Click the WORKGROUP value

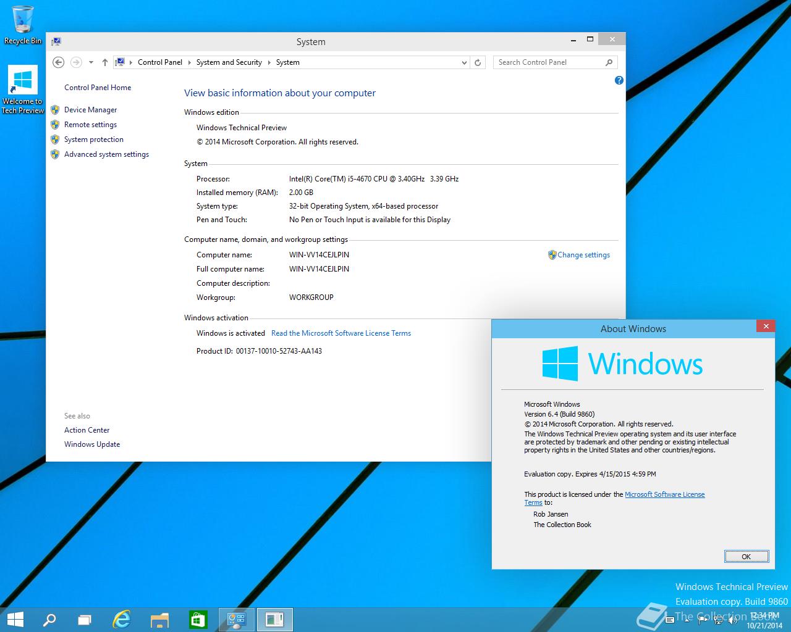311,297
